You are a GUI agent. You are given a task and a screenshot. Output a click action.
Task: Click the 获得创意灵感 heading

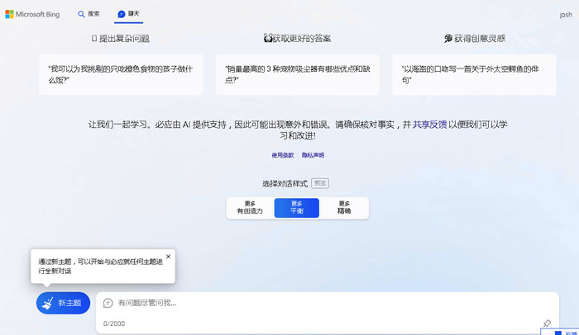(x=475, y=38)
